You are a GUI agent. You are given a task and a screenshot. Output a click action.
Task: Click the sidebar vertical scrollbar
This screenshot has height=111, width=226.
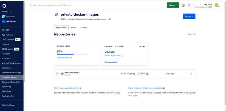click(25, 42)
